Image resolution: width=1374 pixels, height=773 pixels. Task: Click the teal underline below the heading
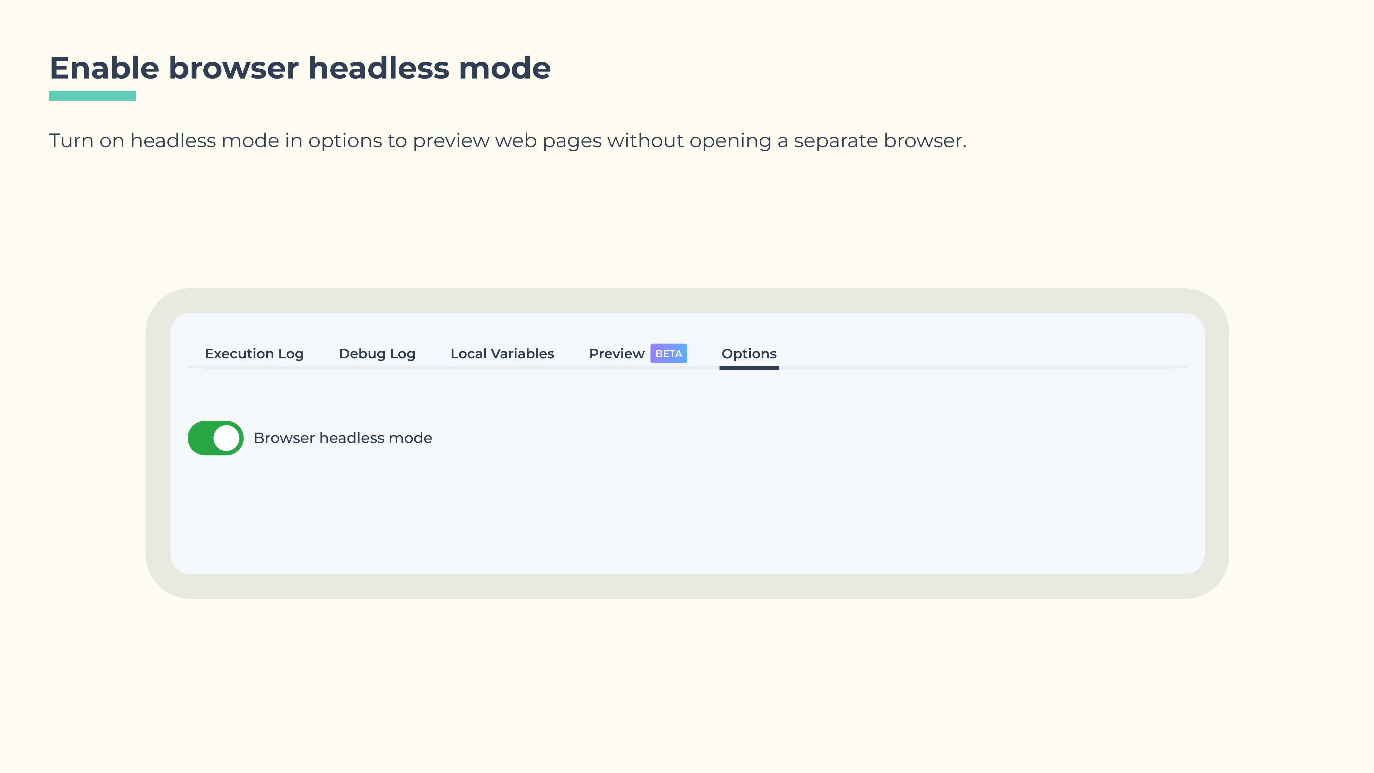click(x=92, y=95)
